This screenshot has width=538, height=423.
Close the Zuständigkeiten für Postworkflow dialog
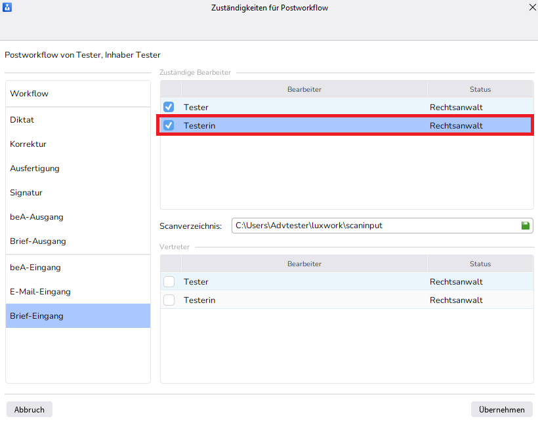coord(531,8)
